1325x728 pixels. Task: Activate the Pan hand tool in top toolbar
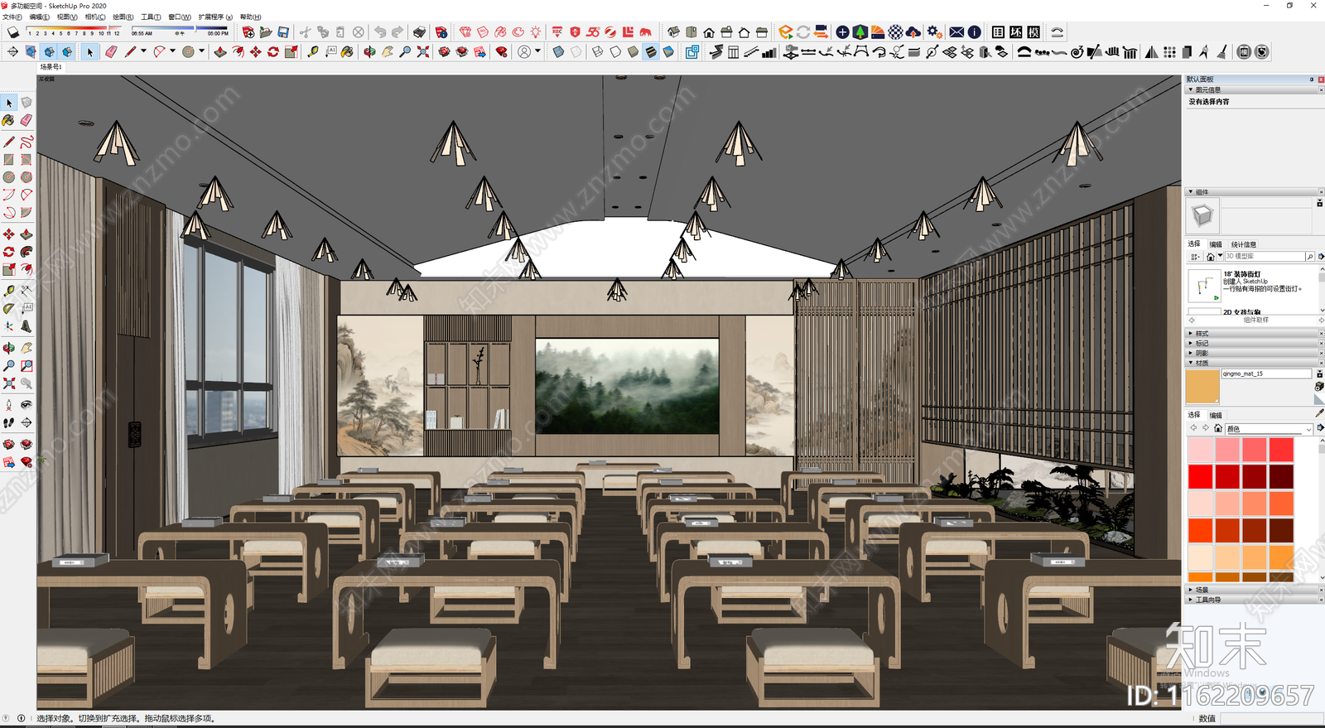click(x=388, y=52)
